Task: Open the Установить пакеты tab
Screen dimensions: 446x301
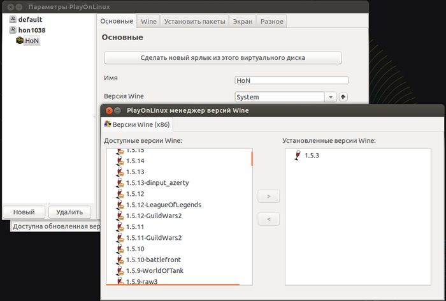Action: pyautogui.click(x=194, y=21)
